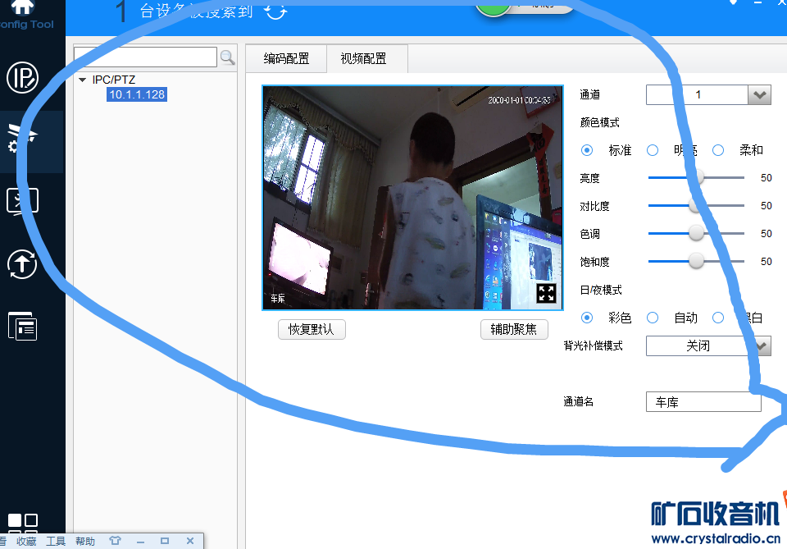Refresh the device search with circular arrows icon
Viewport: 787px width, 549px height.
click(x=275, y=11)
